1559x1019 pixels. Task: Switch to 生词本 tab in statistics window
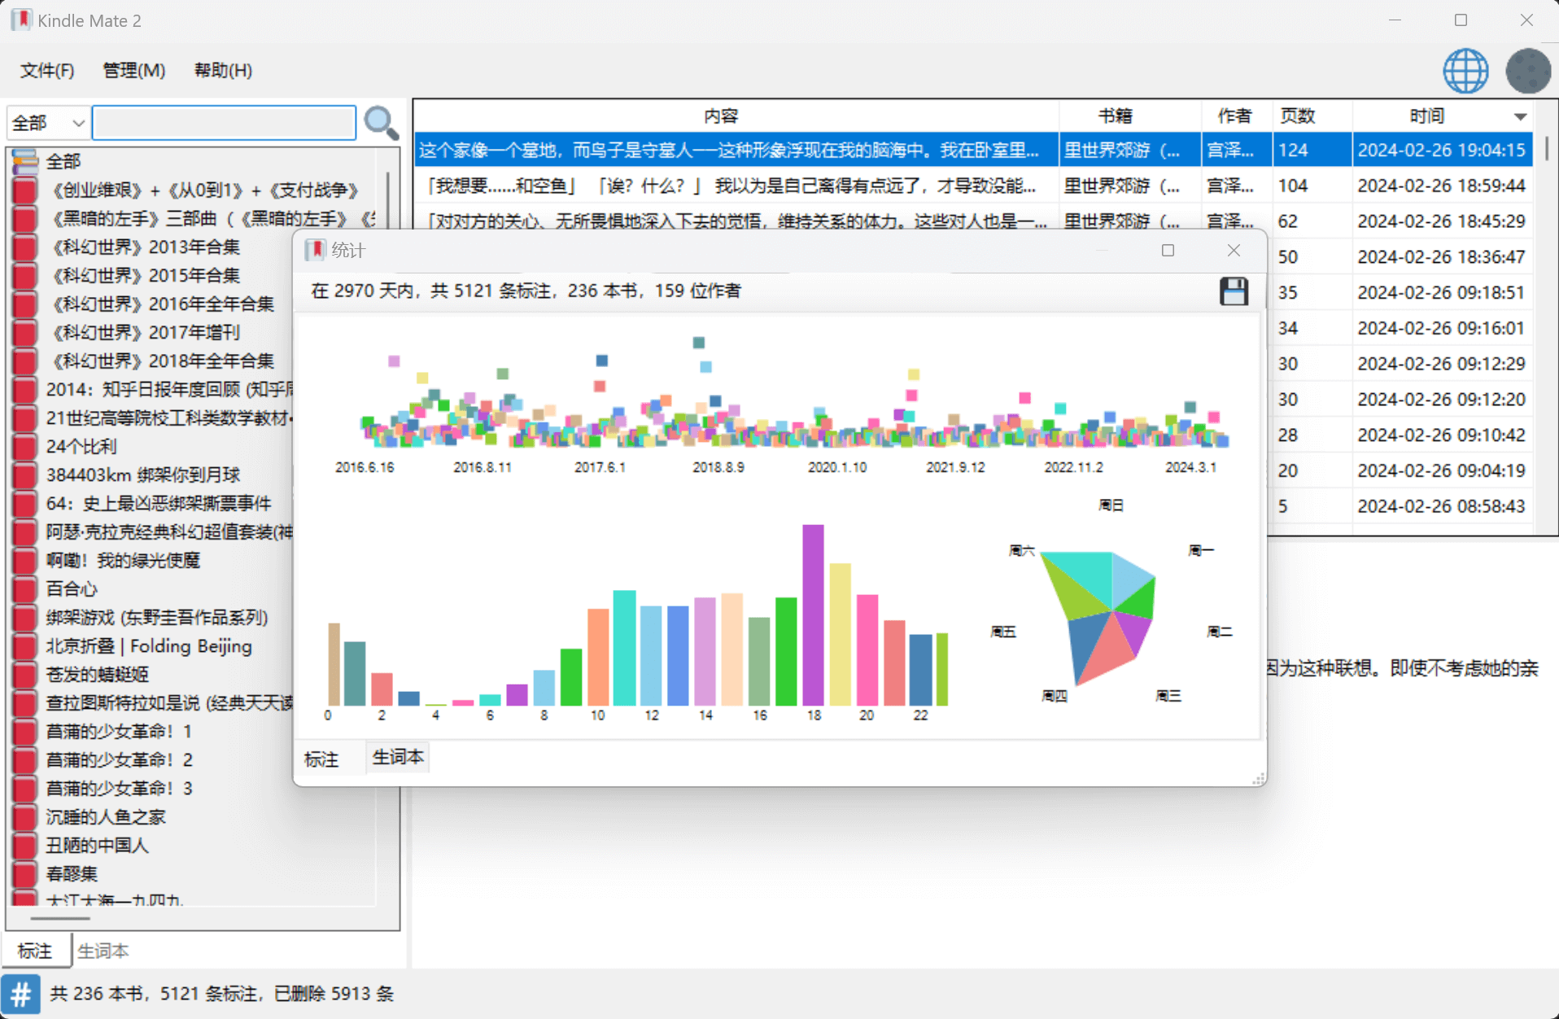398,758
